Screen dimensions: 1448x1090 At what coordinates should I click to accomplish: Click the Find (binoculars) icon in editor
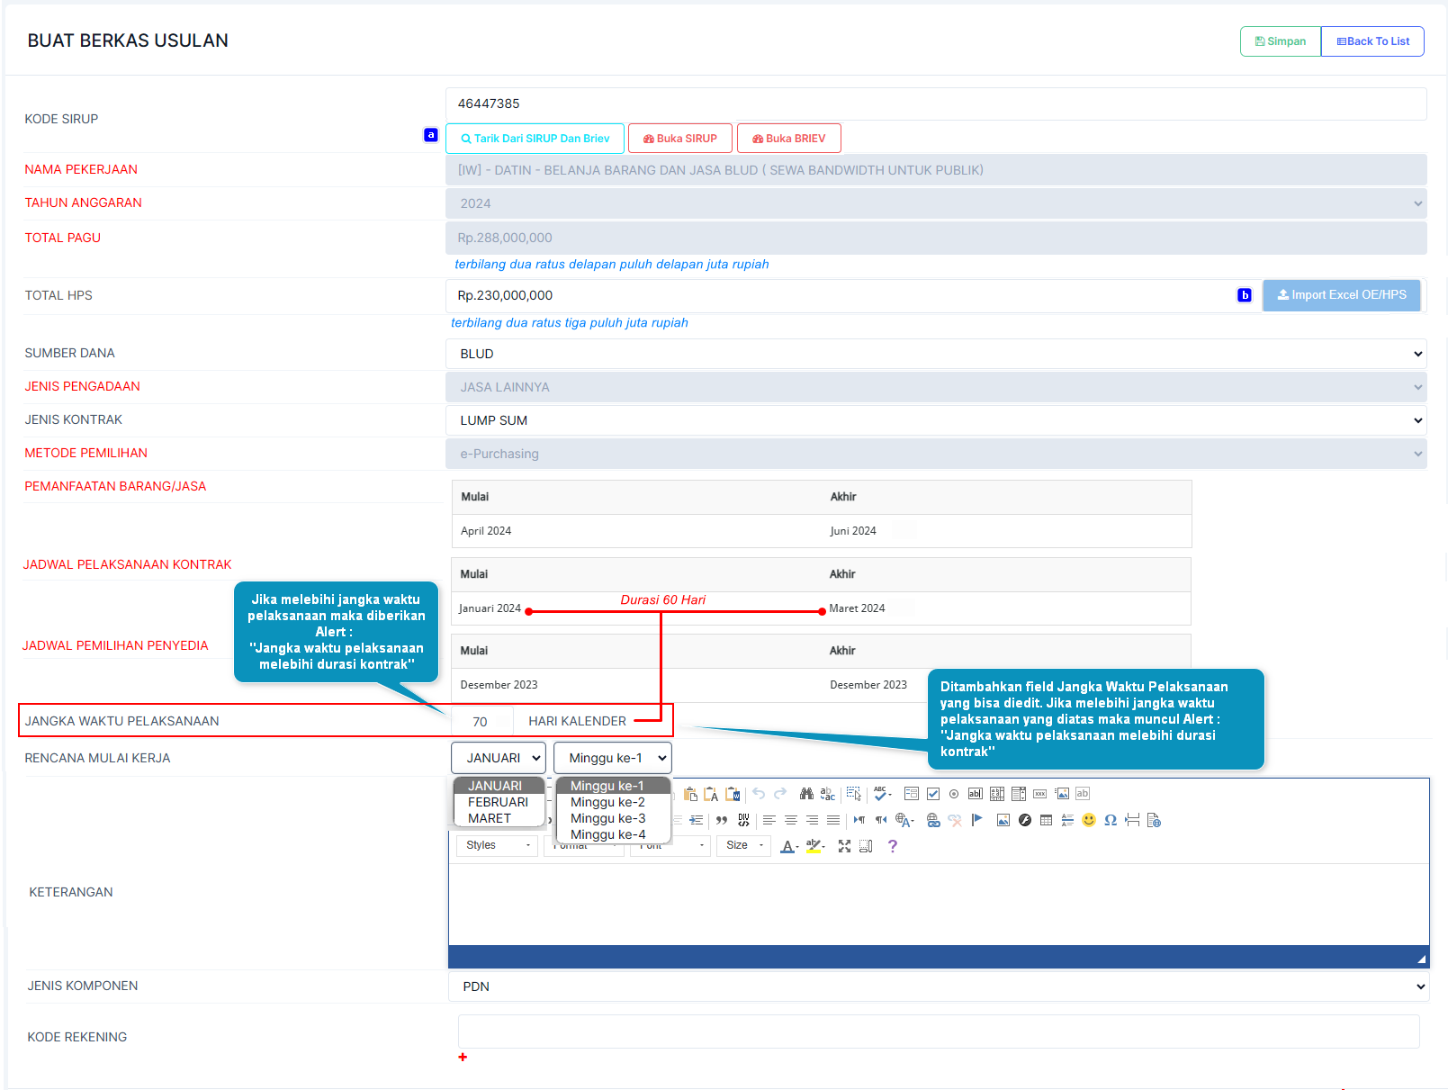point(806,794)
